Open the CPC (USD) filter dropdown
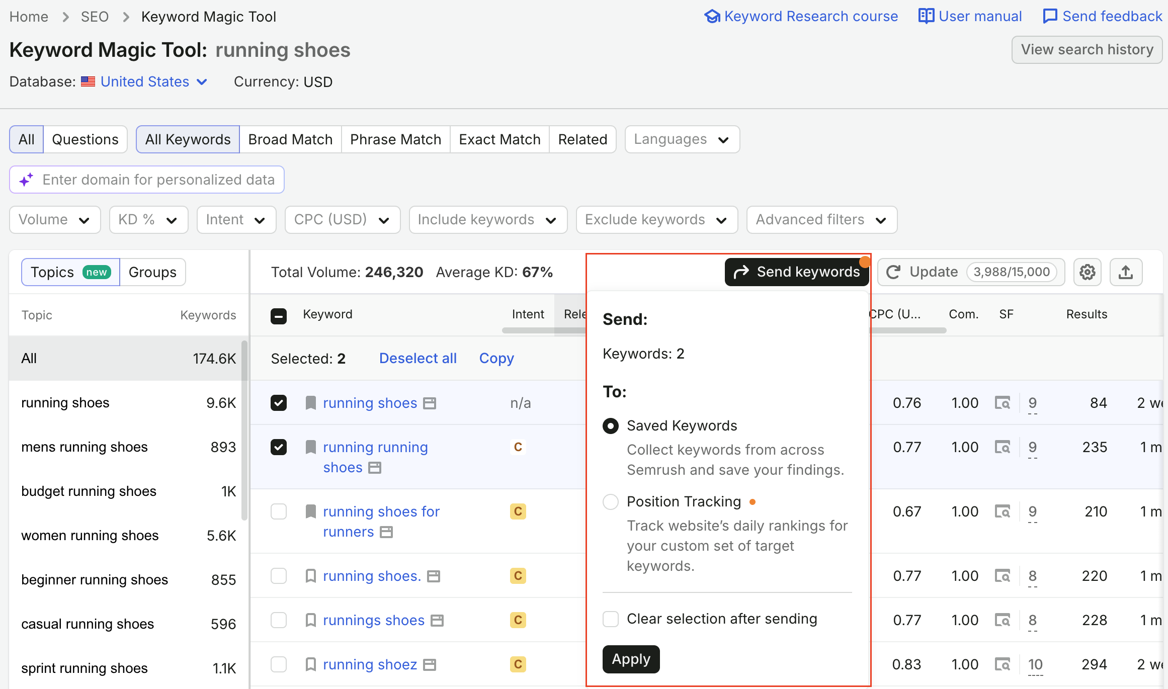 coord(343,220)
